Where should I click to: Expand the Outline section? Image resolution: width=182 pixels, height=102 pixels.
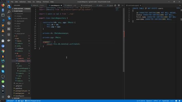22,98
